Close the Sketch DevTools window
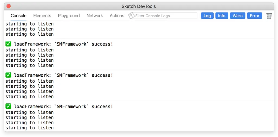 point(8,6)
